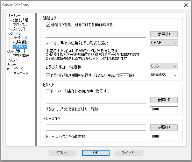192x162 pixels.
Task: Select カラー in the settings tree
Action: tap(11, 64)
